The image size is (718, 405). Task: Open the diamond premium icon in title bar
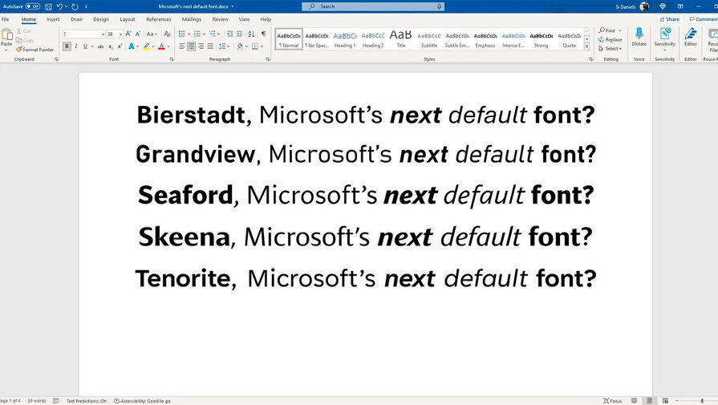coord(663,6)
